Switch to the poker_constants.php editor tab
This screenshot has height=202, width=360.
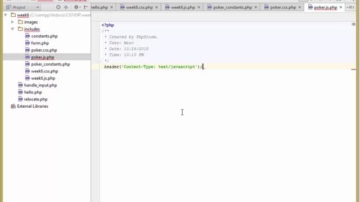[x=232, y=7]
